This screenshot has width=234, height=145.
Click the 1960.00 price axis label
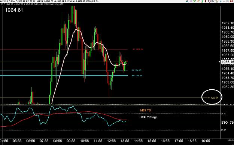(228, 37)
